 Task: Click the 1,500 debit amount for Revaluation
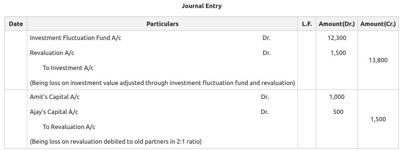coord(338,53)
